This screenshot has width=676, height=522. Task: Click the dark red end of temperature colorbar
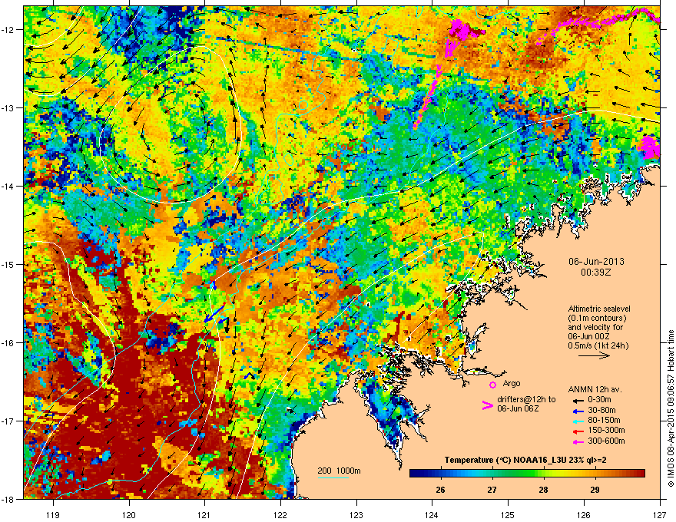tap(641, 474)
